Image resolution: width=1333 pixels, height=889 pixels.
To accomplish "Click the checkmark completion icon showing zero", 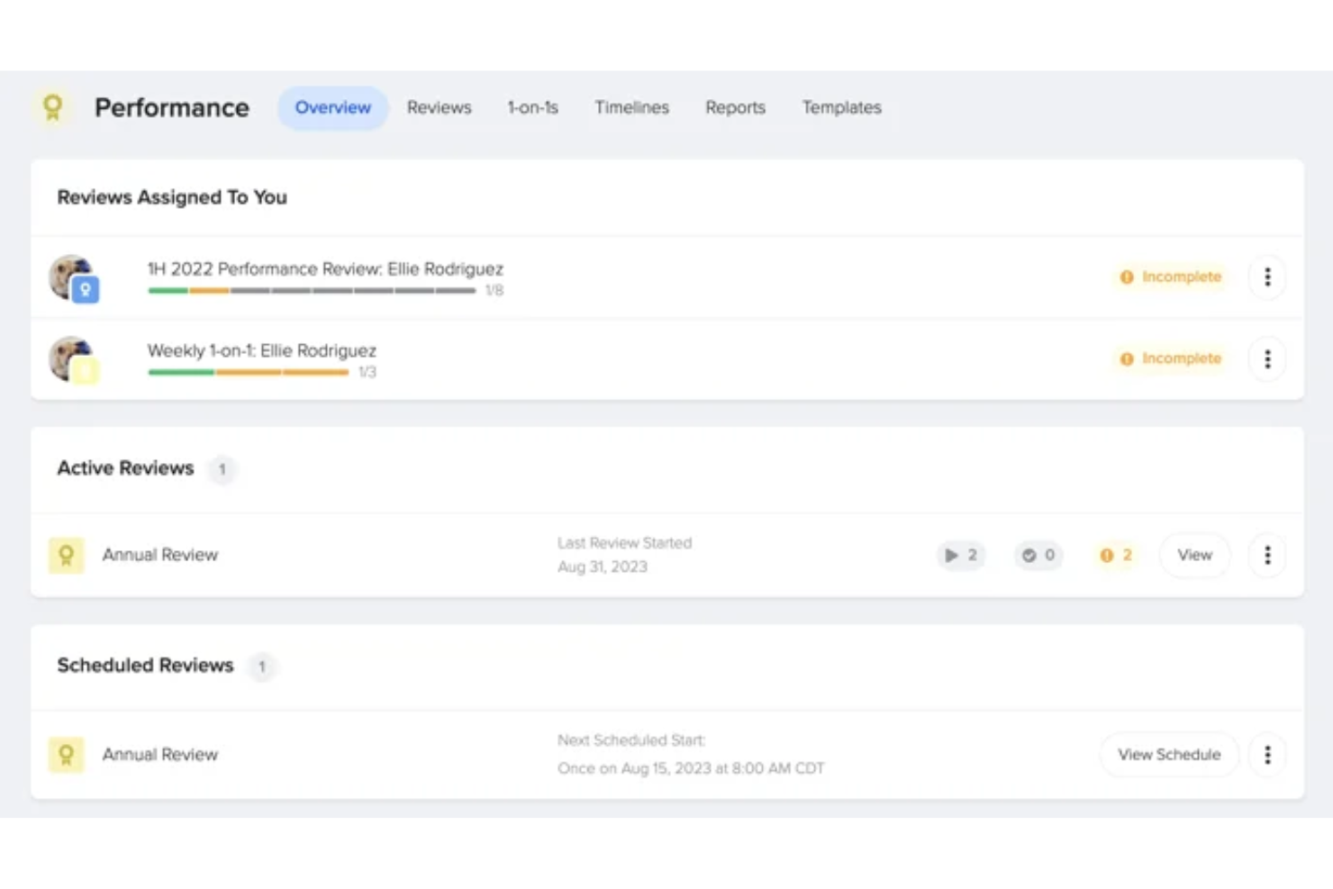I will pos(1038,556).
